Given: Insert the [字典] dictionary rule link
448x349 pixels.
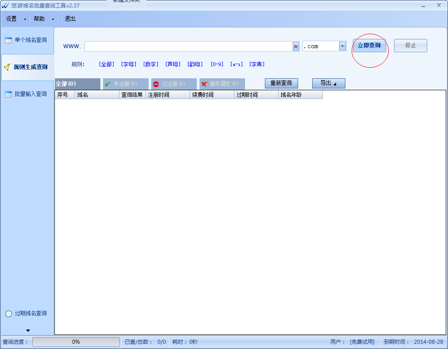Looking at the screenshot, I should [x=257, y=64].
